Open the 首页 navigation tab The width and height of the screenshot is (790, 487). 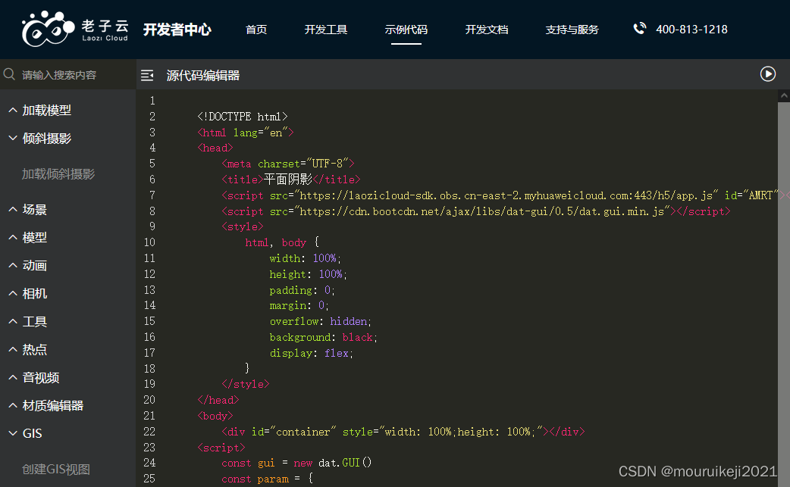coord(256,30)
